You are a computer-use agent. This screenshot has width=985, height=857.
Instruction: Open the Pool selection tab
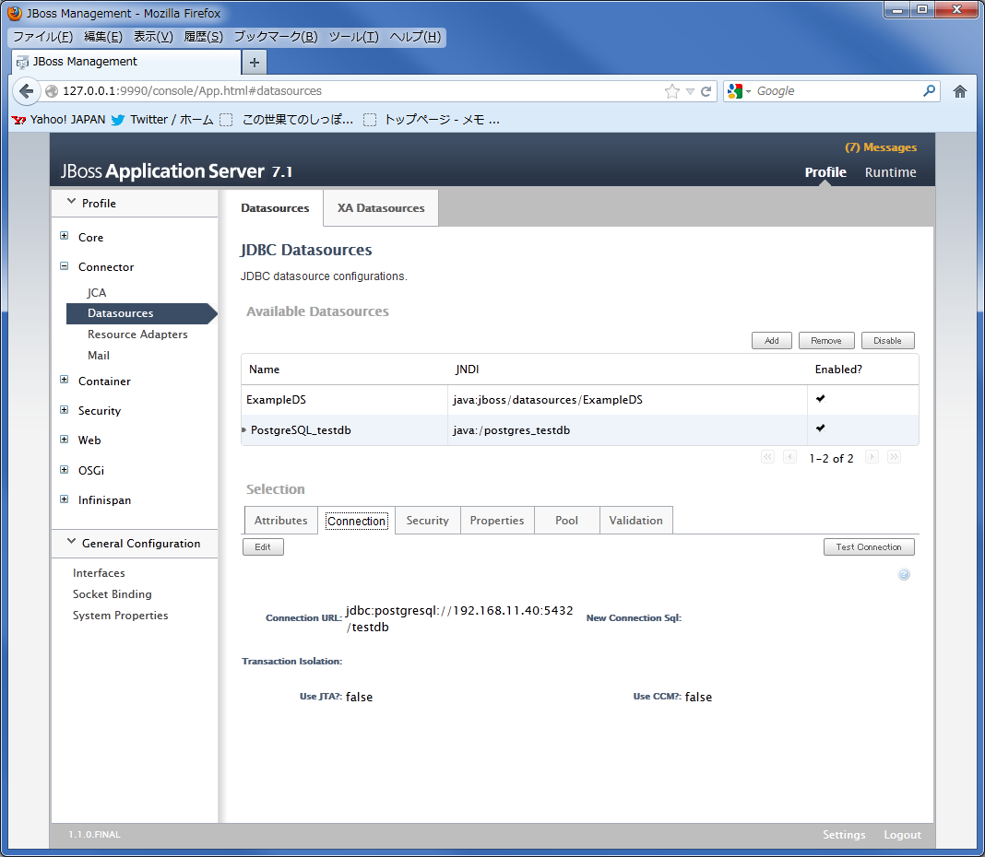[x=566, y=521]
